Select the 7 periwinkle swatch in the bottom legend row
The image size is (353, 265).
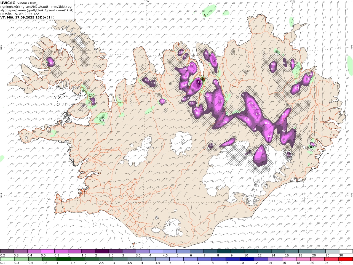coord(205,259)
